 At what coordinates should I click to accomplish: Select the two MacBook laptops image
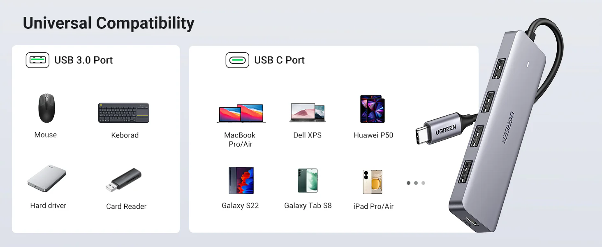pyautogui.click(x=241, y=113)
